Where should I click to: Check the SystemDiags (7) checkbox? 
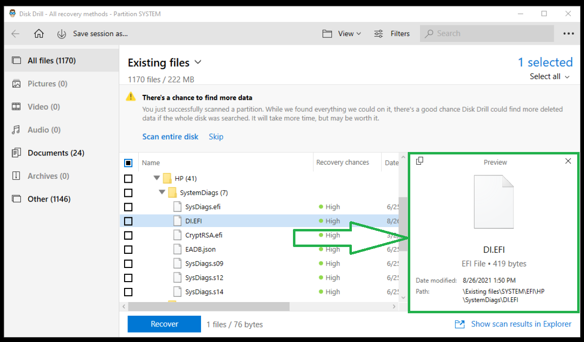coord(128,192)
